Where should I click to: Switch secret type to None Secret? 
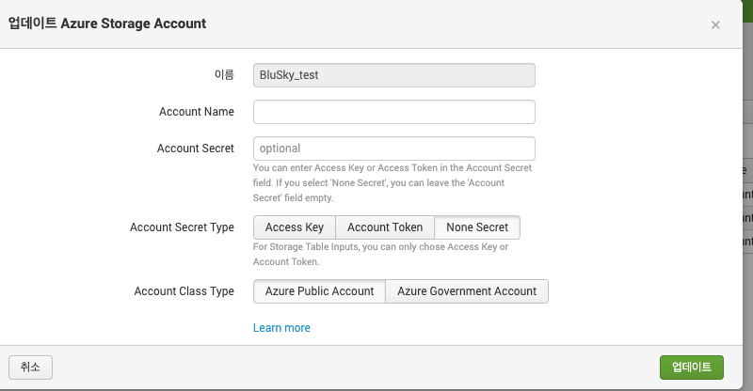tap(477, 227)
